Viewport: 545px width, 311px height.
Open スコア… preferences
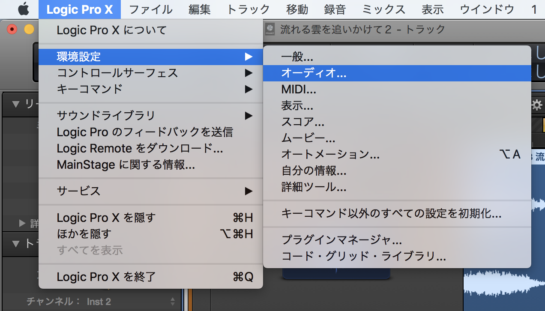point(397,122)
